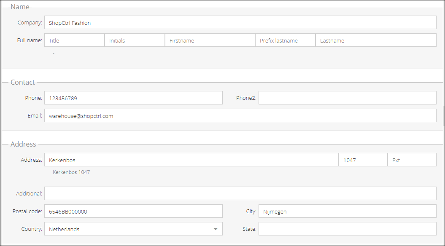The width and height of the screenshot is (445, 246).
Task: Select the Firstname input box
Action: tap(210, 40)
